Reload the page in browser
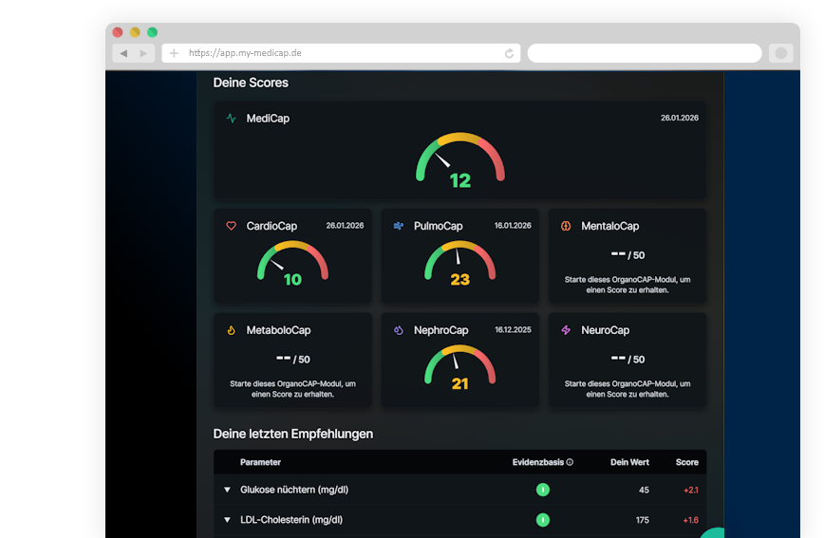Image resolution: width=824 pixels, height=538 pixels. pos(510,53)
